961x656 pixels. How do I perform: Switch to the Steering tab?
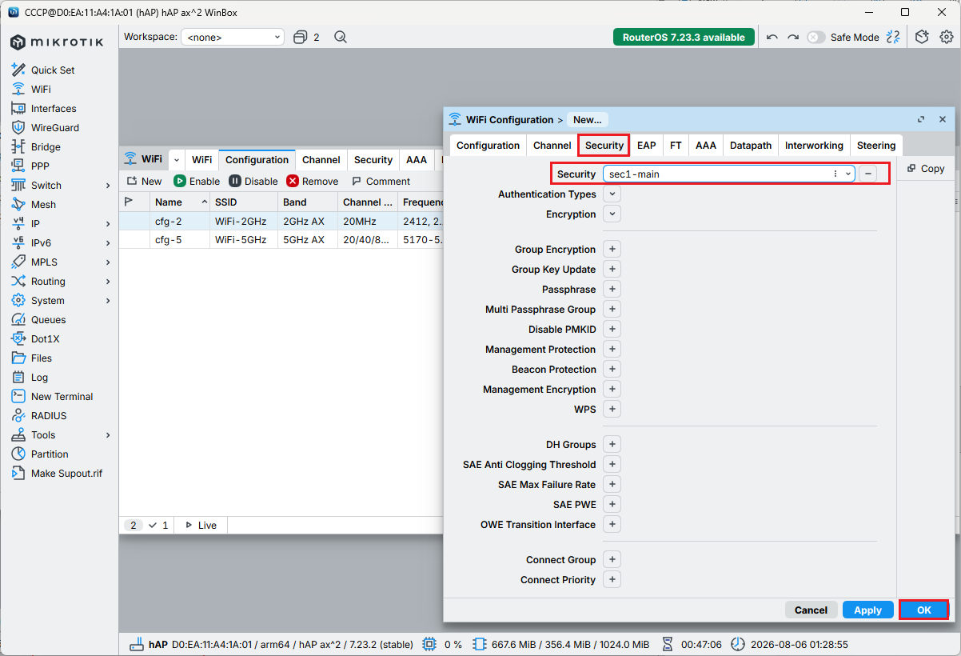(x=876, y=146)
